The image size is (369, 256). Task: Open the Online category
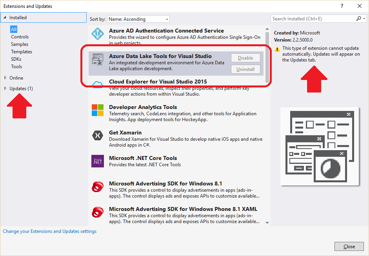pyautogui.click(x=16, y=78)
